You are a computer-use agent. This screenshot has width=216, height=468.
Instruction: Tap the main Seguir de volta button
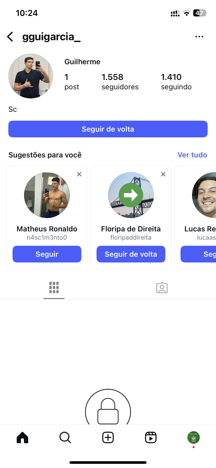click(108, 129)
